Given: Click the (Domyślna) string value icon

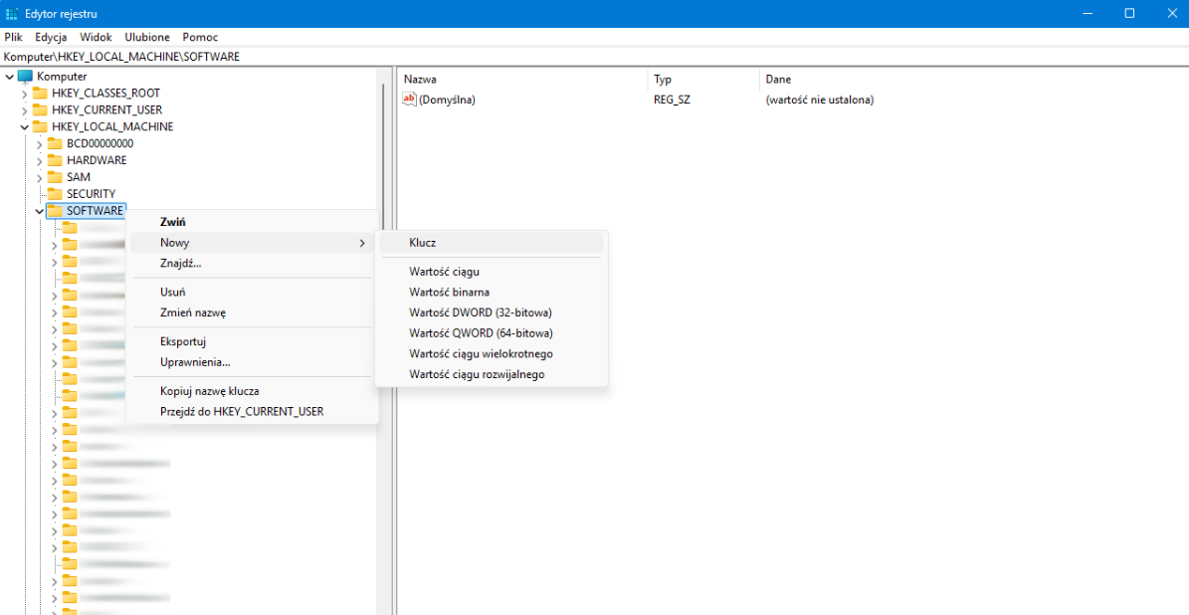Looking at the screenshot, I should pyautogui.click(x=409, y=100).
